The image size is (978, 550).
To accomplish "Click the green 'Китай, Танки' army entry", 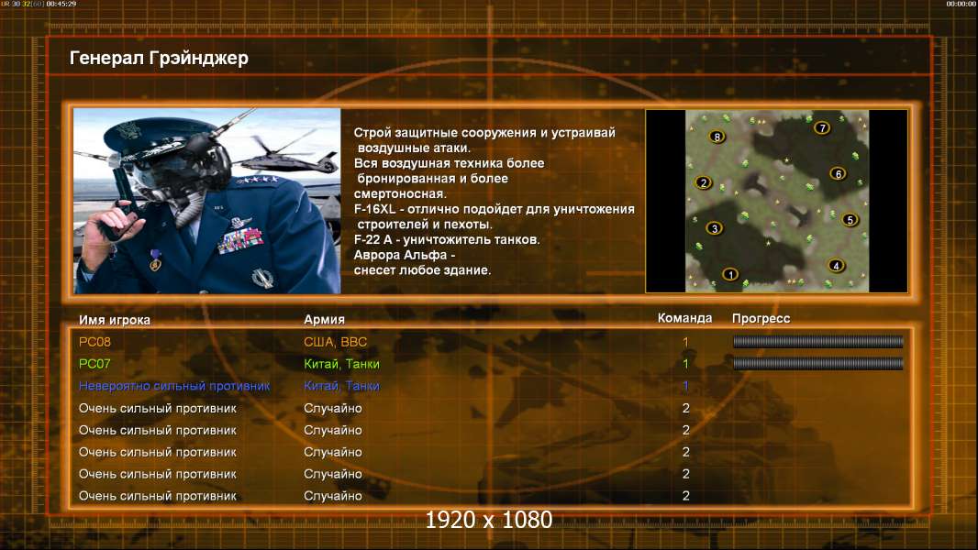I will coord(341,364).
